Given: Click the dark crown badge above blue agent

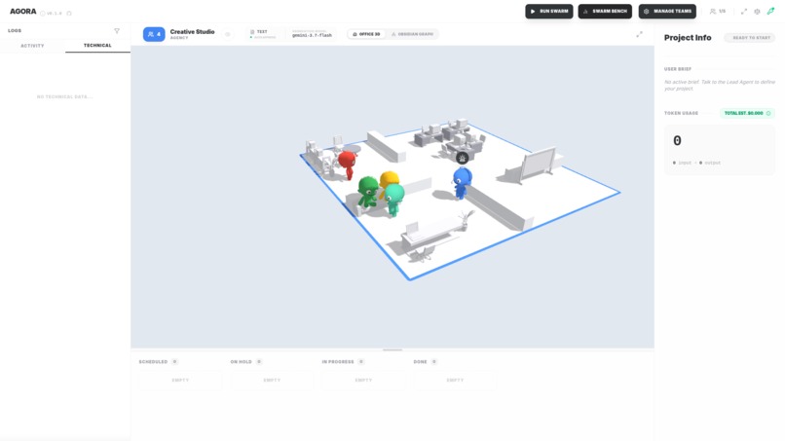Looking at the screenshot, I should tap(462, 158).
